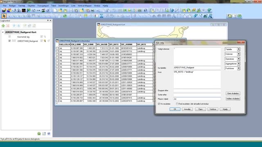Click into the hvor condition field

coord(197,79)
